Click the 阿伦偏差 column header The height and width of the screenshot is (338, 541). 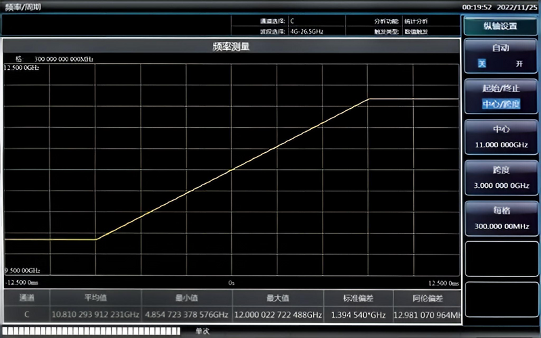[427, 297]
